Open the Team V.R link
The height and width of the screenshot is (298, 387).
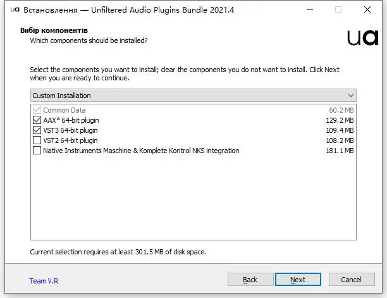click(44, 281)
